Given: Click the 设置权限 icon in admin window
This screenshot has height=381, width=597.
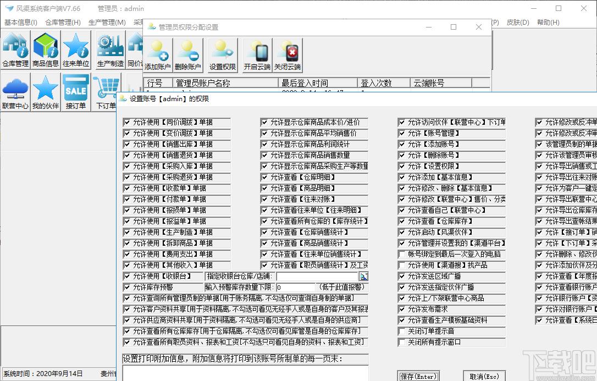Looking at the screenshot, I should tap(223, 55).
